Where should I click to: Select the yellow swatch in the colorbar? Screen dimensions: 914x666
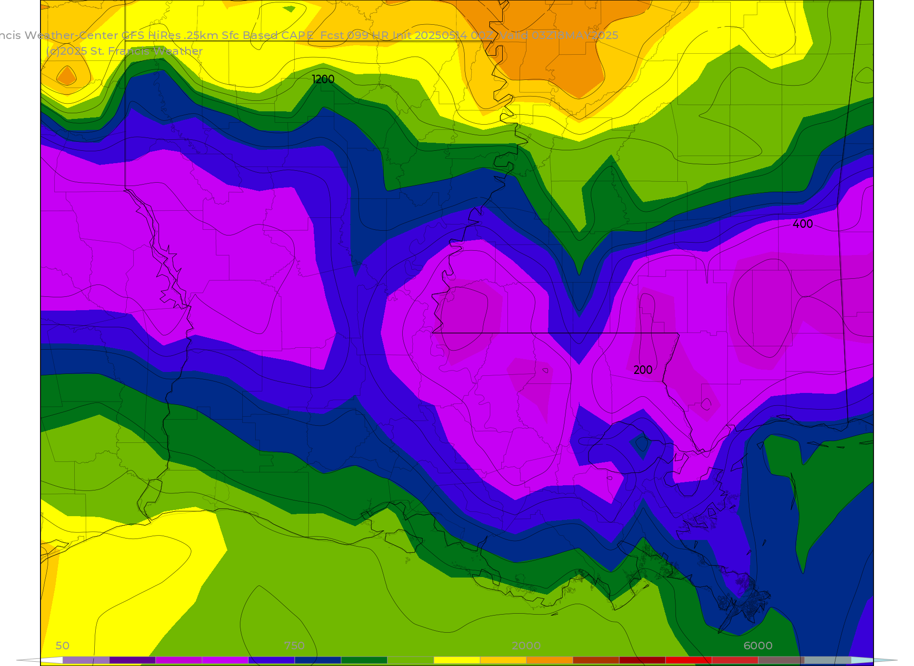coord(457,660)
